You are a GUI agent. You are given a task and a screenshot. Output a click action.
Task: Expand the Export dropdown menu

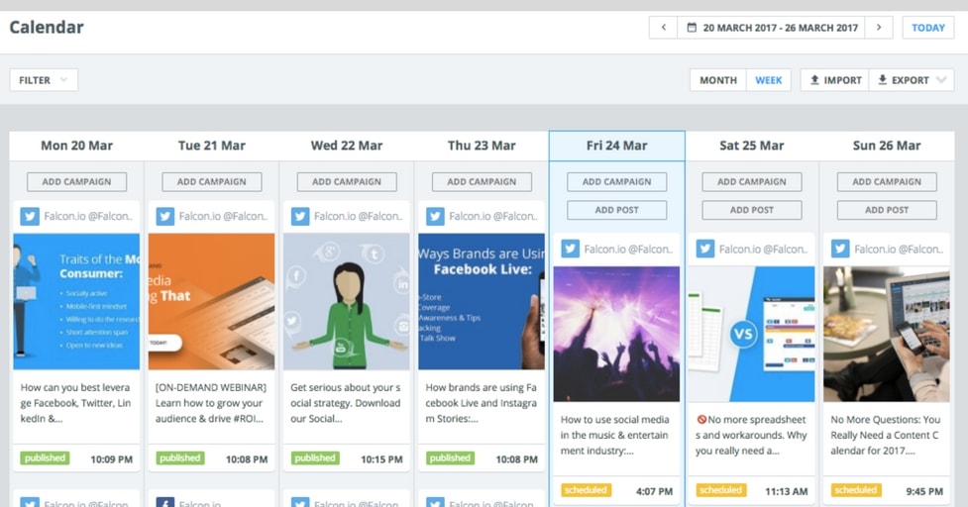[942, 80]
